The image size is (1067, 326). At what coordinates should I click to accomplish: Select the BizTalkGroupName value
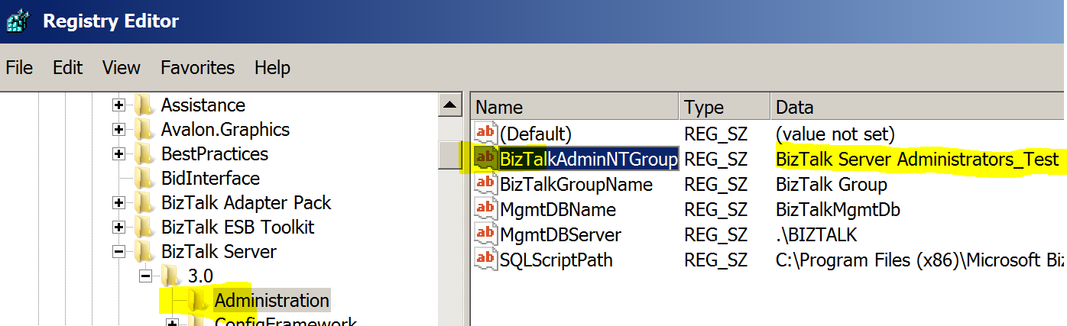click(576, 184)
